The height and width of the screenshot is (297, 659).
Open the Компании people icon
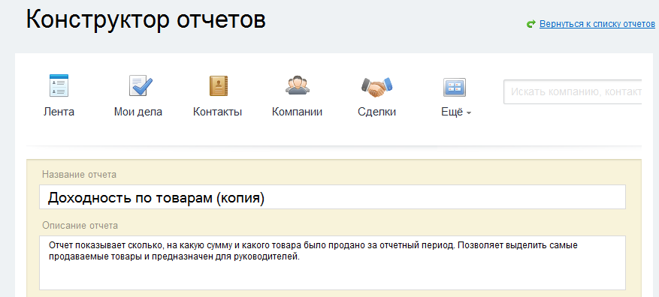point(298,85)
